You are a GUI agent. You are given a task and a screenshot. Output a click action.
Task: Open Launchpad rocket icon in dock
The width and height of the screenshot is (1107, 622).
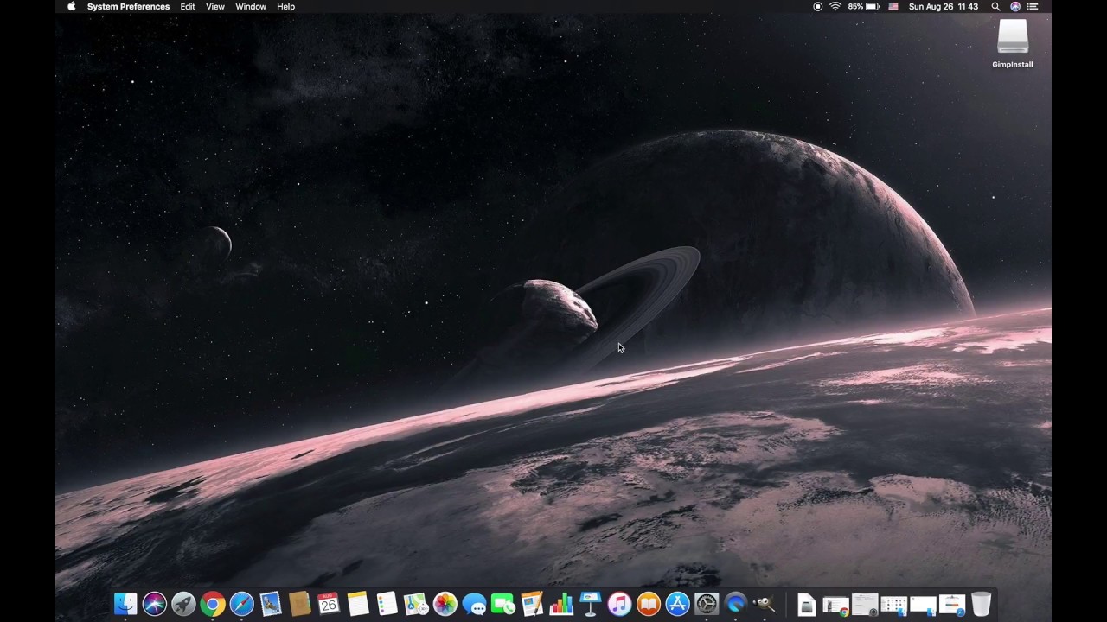coord(183,604)
